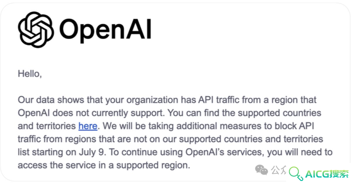Click the phrase "supported region." at the end
351x184 pixels.
point(153,166)
